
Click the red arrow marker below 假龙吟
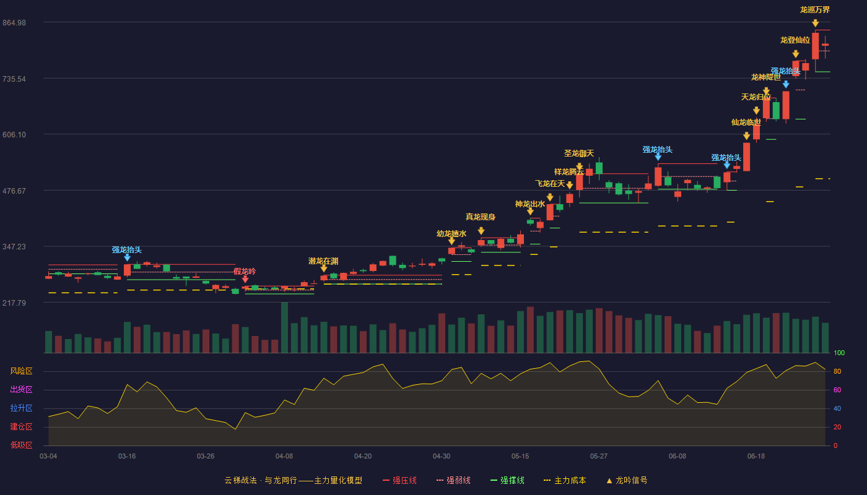click(245, 280)
